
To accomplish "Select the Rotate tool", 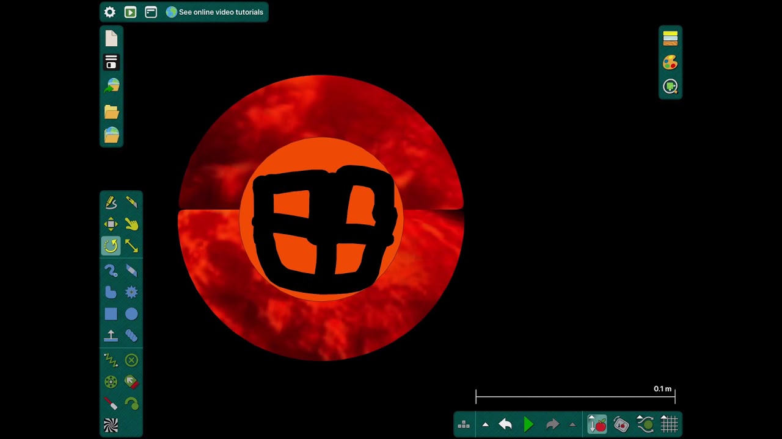I will (x=111, y=246).
